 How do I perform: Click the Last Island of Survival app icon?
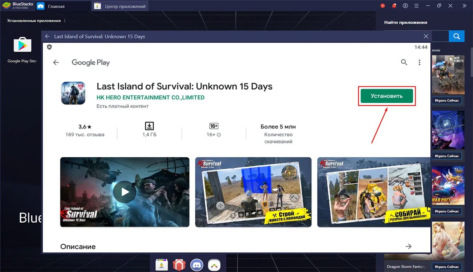coord(73,93)
